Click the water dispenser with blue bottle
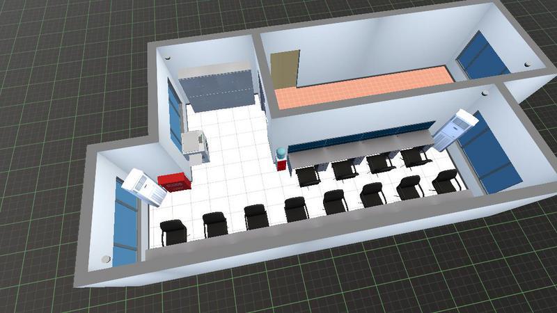Screen dimensions: 557x313 coord(281,159)
